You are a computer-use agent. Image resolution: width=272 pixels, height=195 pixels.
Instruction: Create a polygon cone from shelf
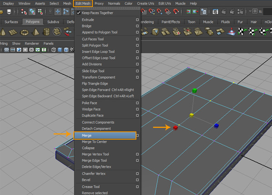pos(3,32)
